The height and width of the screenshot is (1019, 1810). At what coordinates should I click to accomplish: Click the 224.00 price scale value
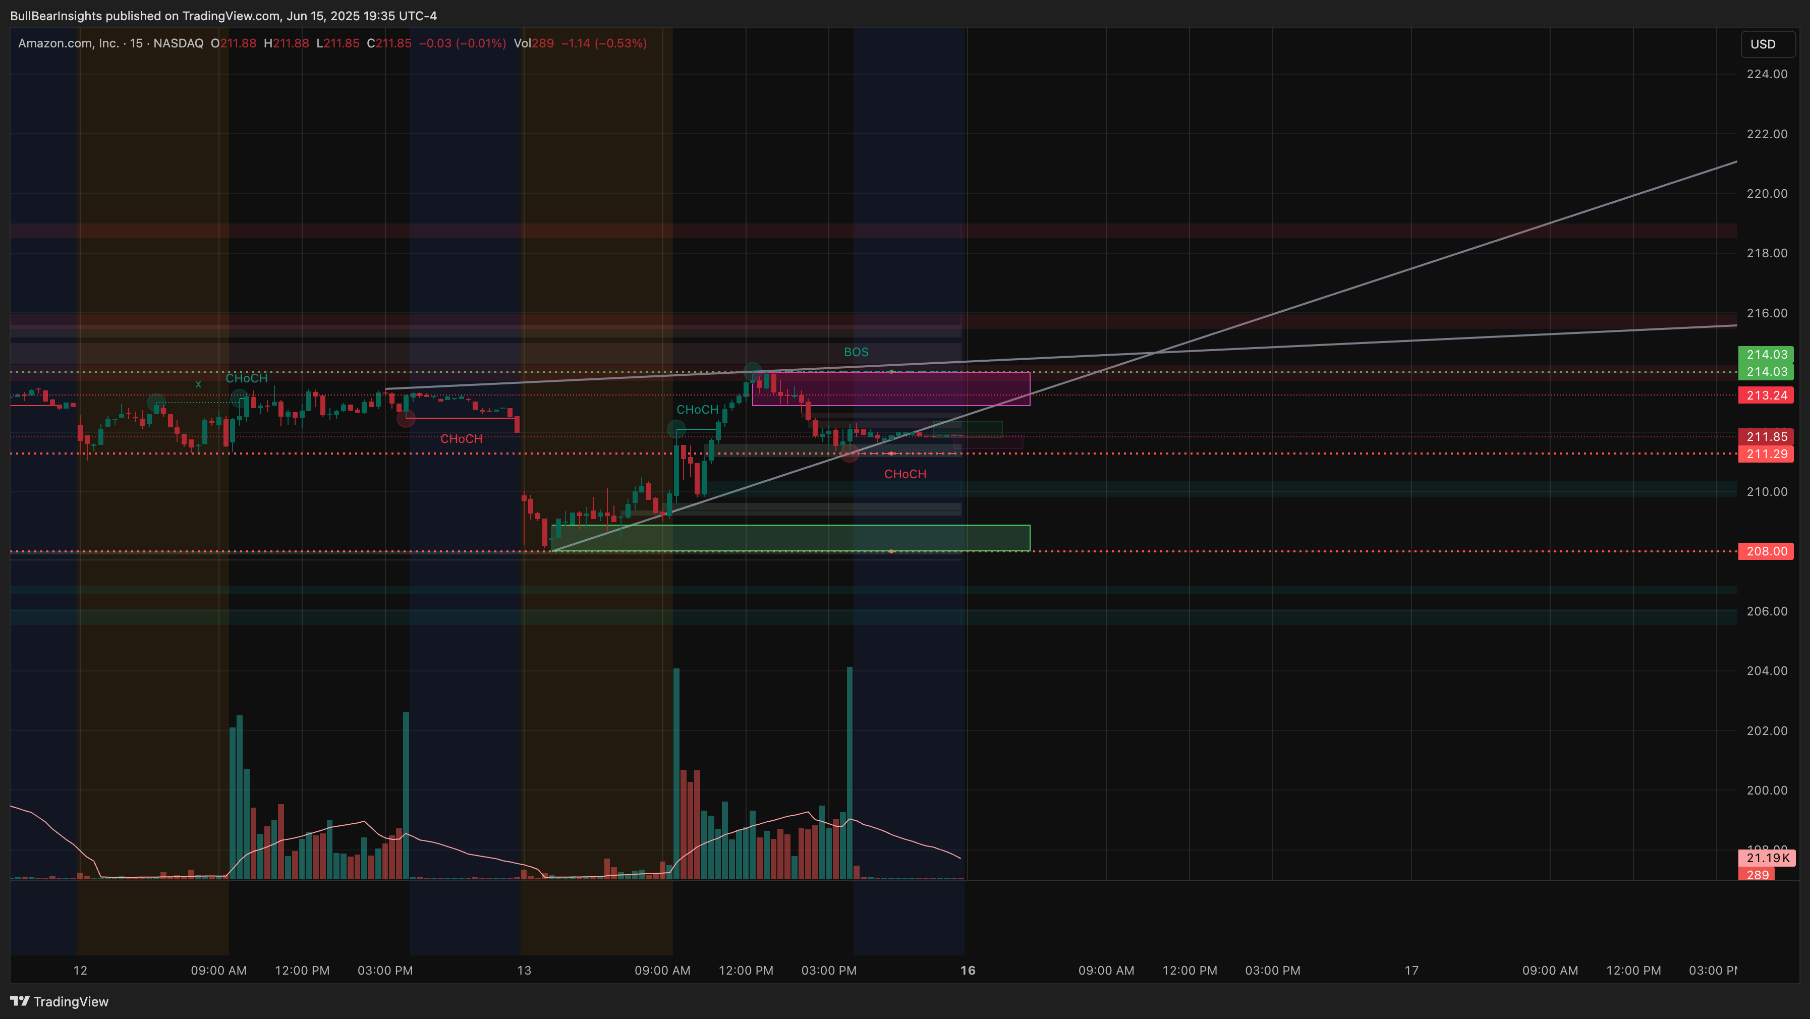(1767, 74)
